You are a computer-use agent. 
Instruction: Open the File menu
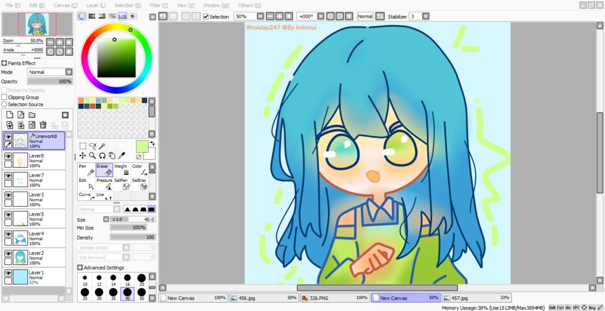pyautogui.click(x=13, y=5)
